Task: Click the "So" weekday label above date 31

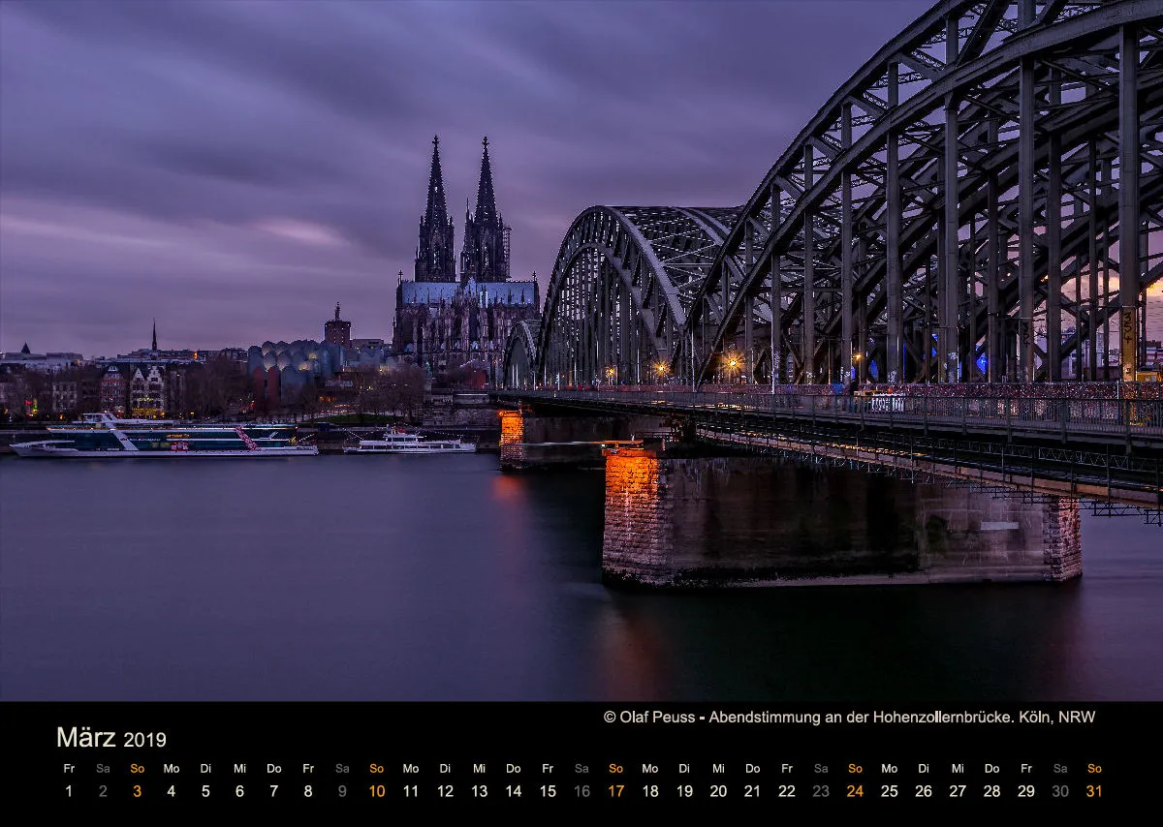Action: (x=1094, y=769)
